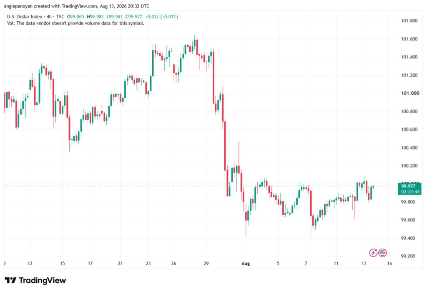This screenshot has width=427, height=292.
Task: Click the Vol indicator legend text
Action: pos(76,23)
